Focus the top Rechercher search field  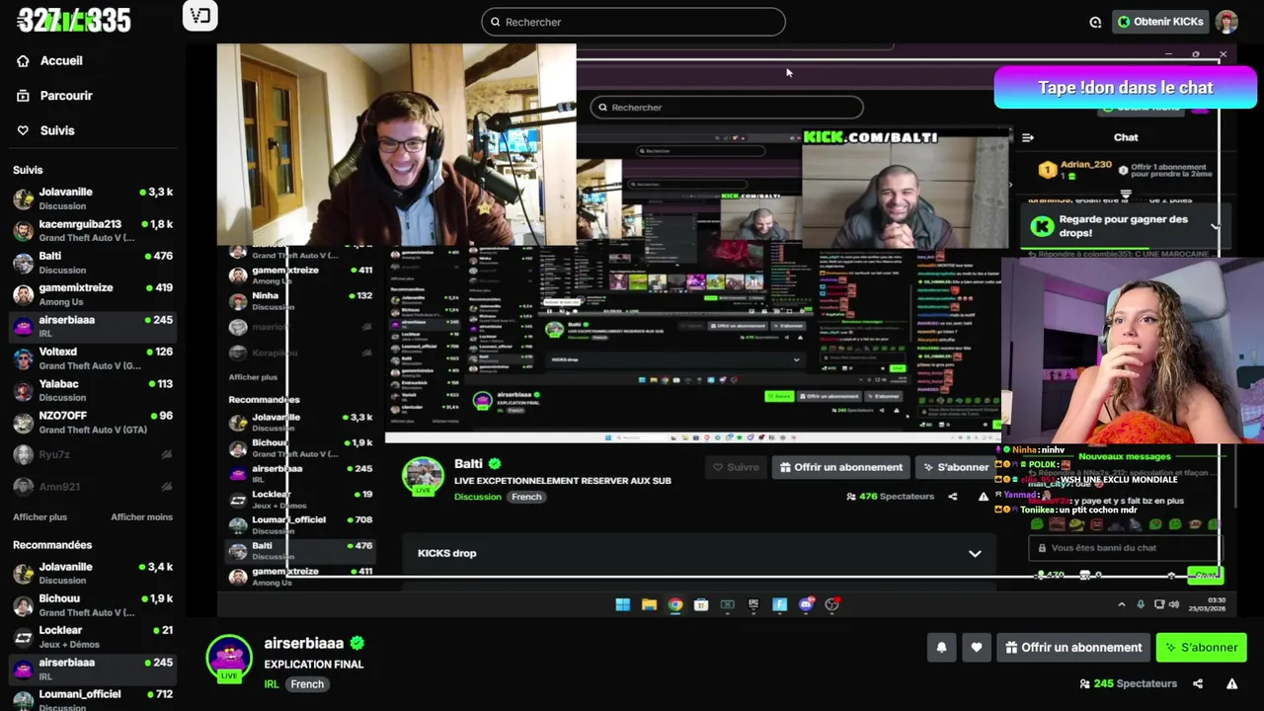(633, 22)
